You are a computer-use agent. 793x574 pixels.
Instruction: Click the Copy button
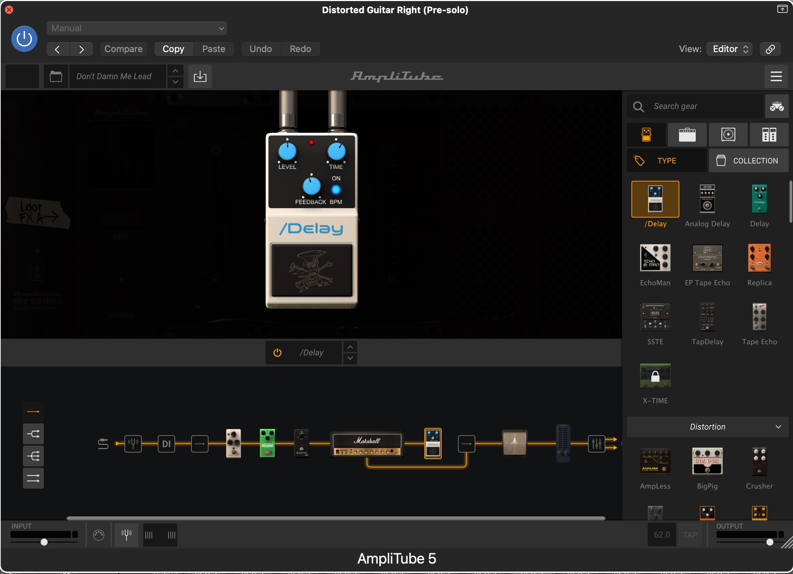point(173,49)
